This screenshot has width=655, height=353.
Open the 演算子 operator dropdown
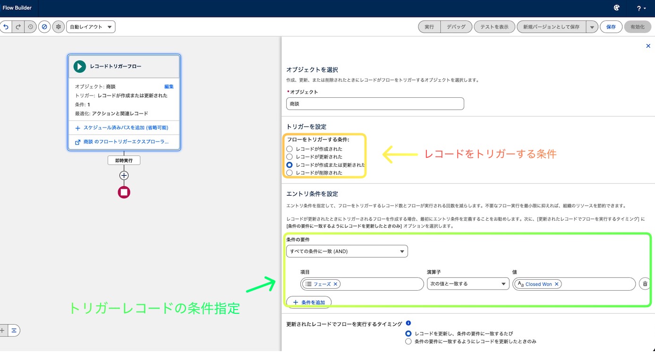pos(468,284)
